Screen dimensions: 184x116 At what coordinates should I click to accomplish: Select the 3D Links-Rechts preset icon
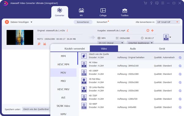click(84, 89)
